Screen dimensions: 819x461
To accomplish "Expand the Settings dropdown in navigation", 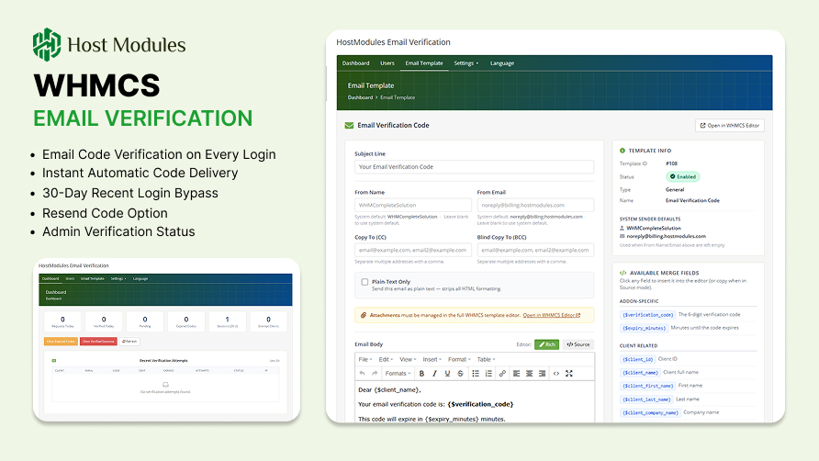I will [x=466, y=63].
